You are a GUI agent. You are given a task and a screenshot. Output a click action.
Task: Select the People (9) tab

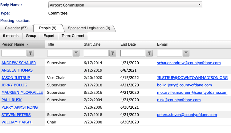[48, 28]
